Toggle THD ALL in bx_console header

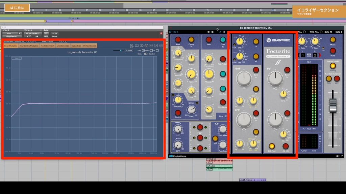click(316, 32)
